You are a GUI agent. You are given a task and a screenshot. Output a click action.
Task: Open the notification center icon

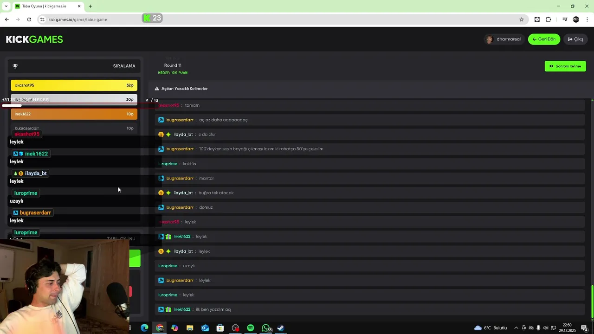coord(584,328)
